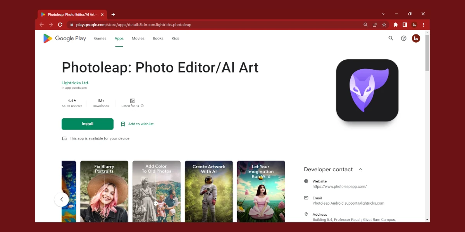The image size is (465, 232).
Task: Collapse the Developer contact section
Action: click(361, 169)
